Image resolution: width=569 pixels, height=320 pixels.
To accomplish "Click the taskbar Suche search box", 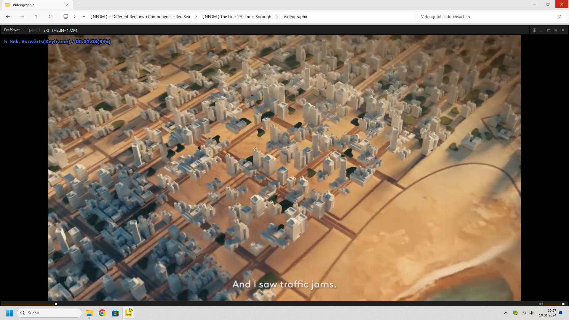I will tap(49, 313).
